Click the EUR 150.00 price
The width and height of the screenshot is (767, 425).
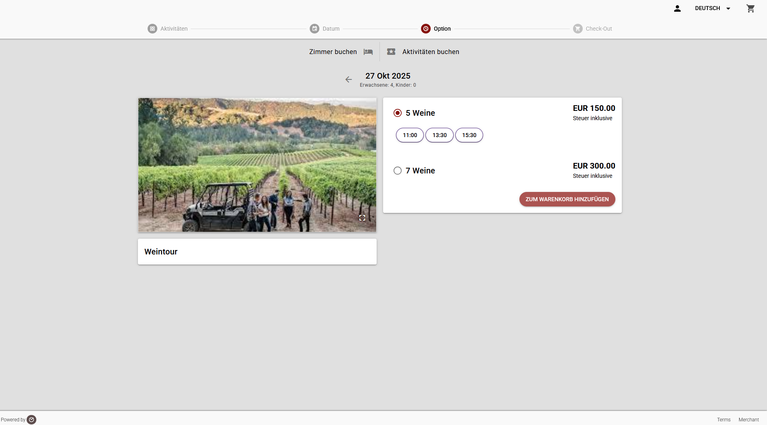(x=594, y=108)
